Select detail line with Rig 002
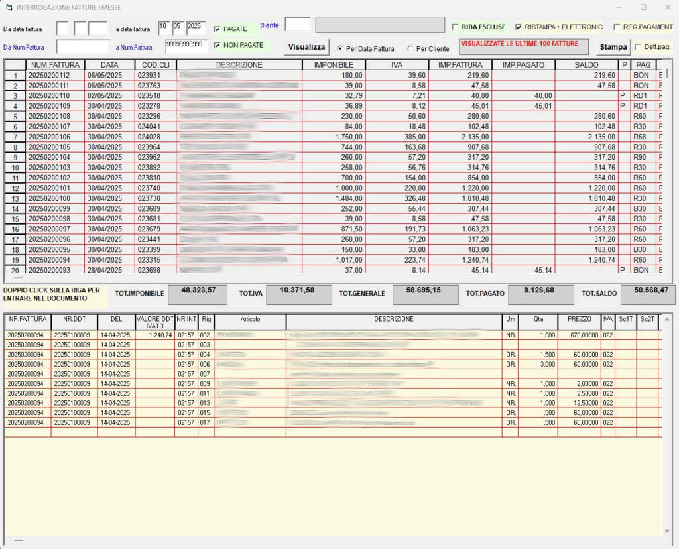679x549 pixels. click(x=334, y=335)
